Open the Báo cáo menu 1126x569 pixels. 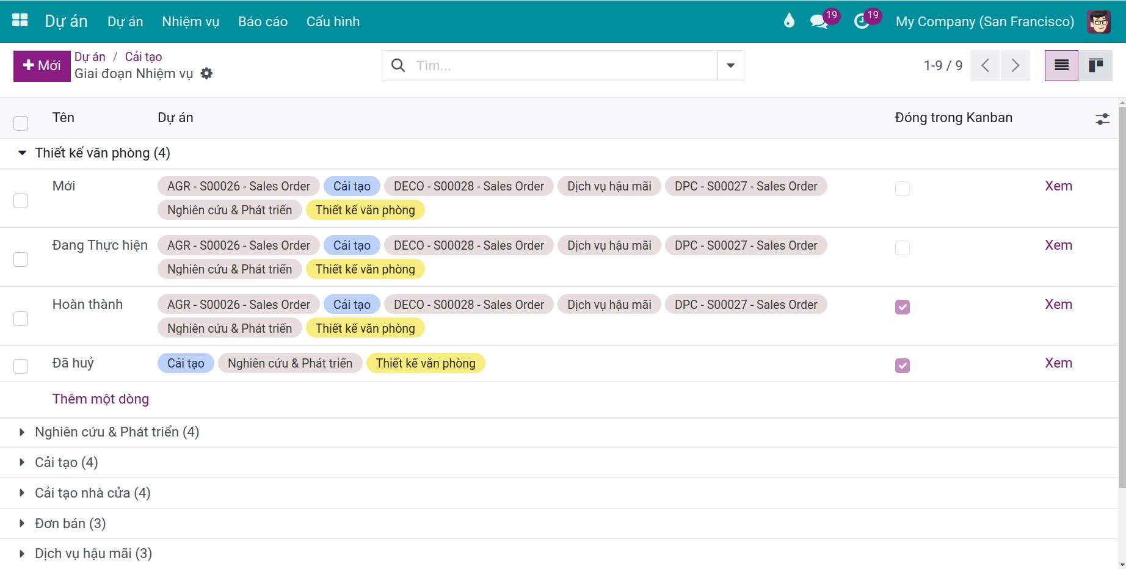pyautogui.click(x=263, y=21)
